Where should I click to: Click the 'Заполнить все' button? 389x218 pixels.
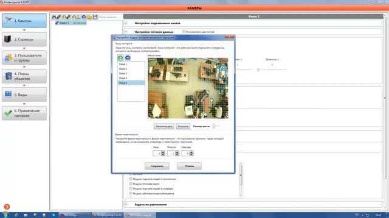[x=164, y=127]
